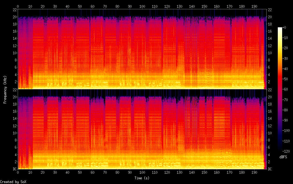This screenshot has height=184, width=293.
Task: Click the 150 tick on the top time axis
Action: (x=204, y=6)
